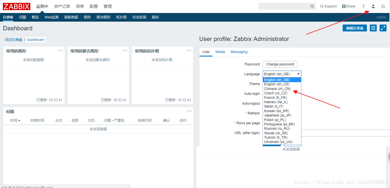390x188 pixels.
Task: Click the URL (after login) input field
Action: pos(346,133)
